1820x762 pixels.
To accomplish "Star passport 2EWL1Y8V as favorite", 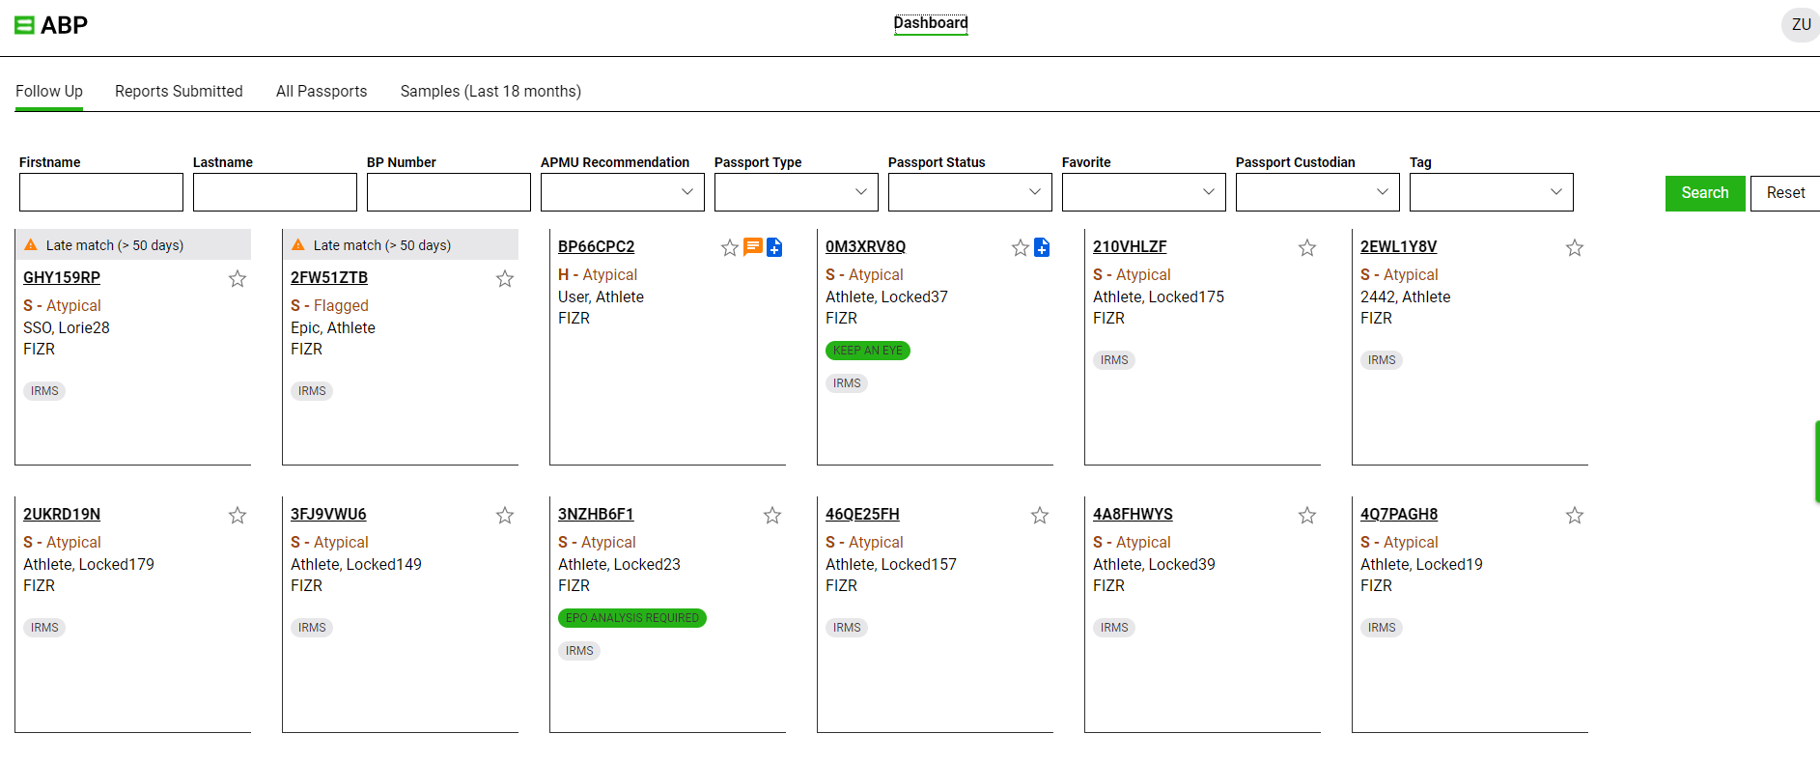I will click(1575, 248).
